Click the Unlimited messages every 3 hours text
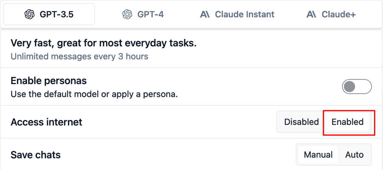The height and width of the screenshot is (170, 383). click(79, 56)
